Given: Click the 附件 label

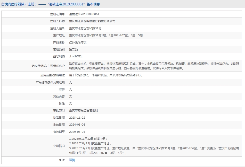Looking at the screenshot, I should [x=62, y=89].
